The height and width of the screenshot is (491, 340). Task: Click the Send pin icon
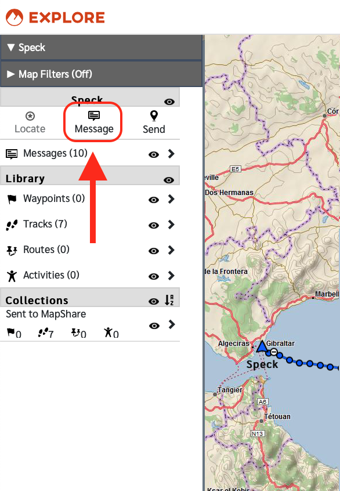click(154, 115)
